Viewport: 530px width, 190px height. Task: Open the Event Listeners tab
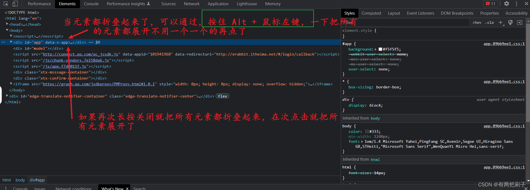tap(420, 13)
